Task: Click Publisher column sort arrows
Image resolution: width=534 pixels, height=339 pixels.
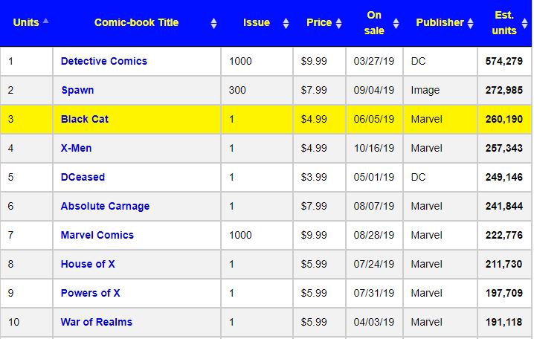Action: [x=470, y=23]
